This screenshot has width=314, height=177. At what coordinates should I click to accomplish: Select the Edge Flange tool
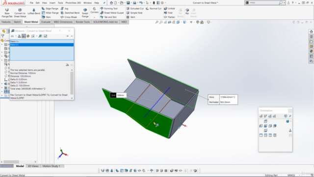[50, 8]
